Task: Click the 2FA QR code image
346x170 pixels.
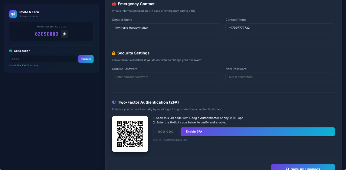Action: click(130, 134)
